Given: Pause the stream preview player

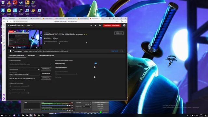Looking at the screenshot, I should (x=10, y=48).
